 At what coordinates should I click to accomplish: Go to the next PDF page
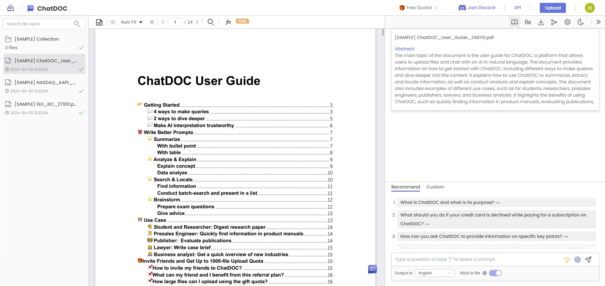[197, 22]
